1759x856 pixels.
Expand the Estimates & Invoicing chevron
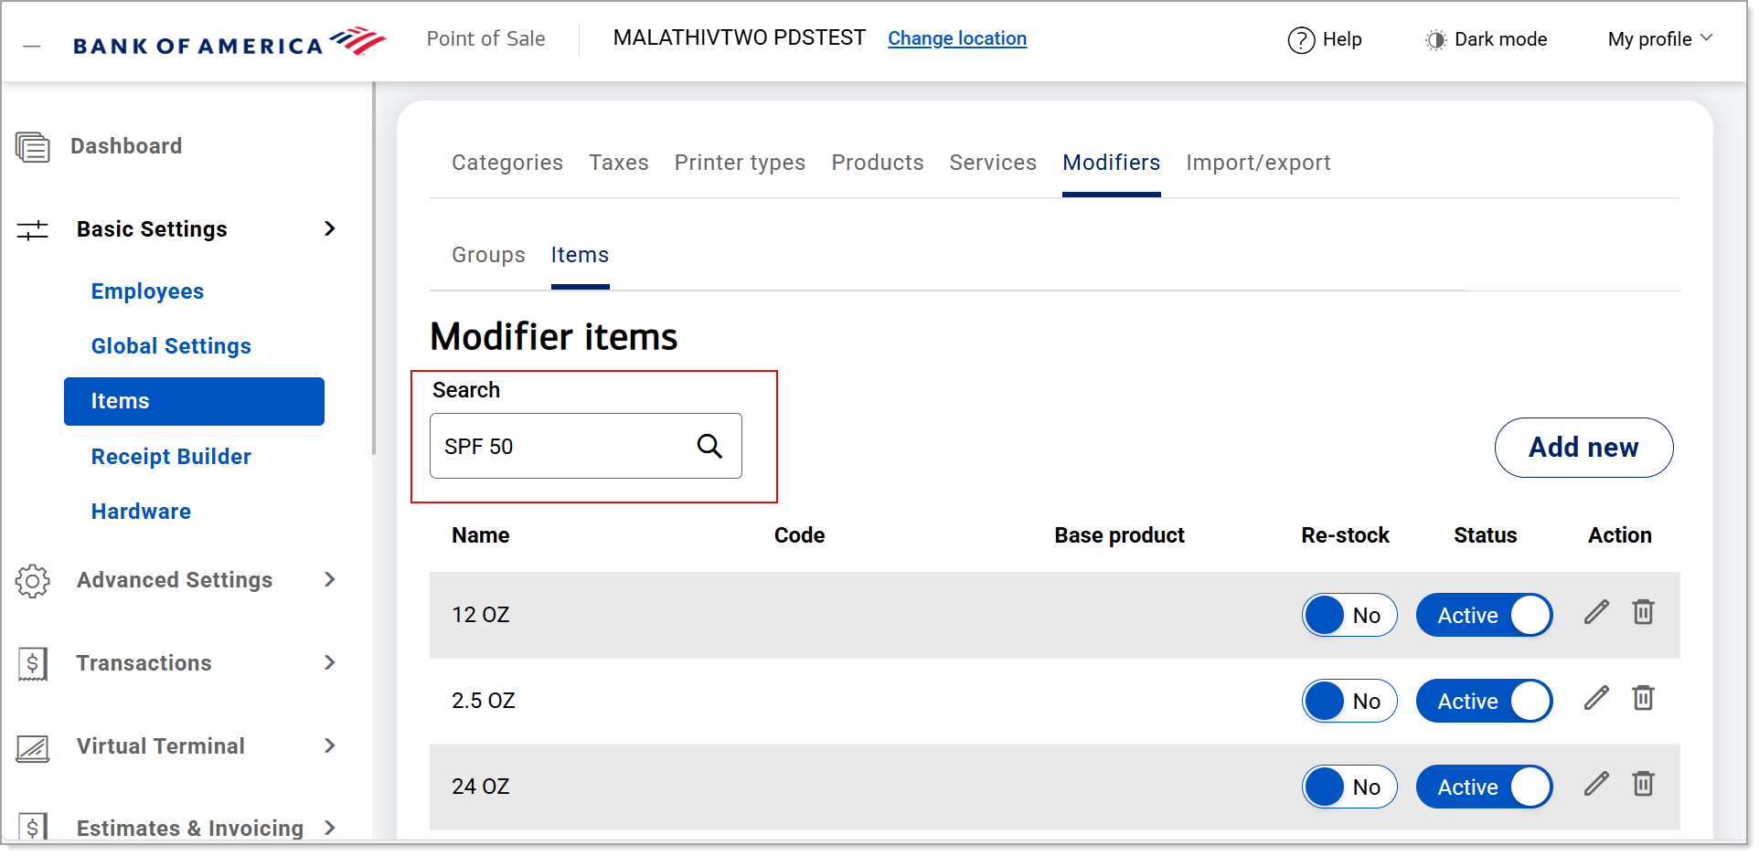[330, 829]
